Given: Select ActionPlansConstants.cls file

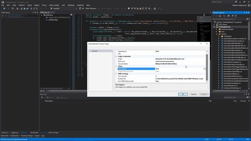Looking at the screenshot, I should pos(232,62).
